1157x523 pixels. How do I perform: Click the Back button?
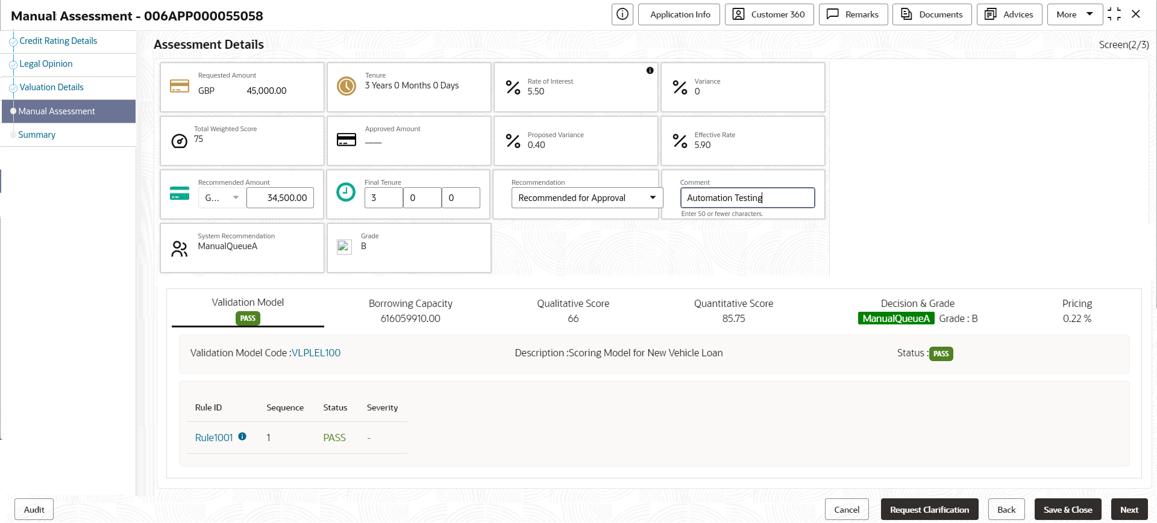pyautogui.click(x=1006, y=509)
